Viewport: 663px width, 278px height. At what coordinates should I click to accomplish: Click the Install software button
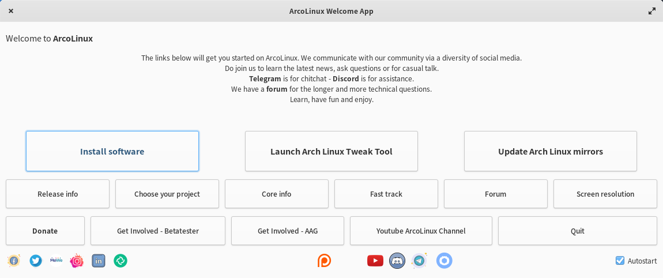(x=112, y=151)
